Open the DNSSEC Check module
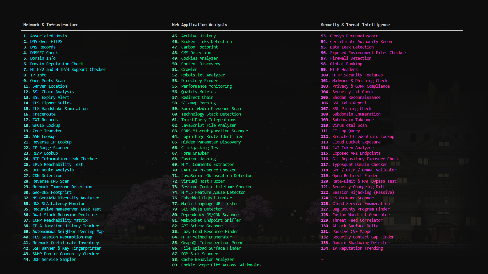 click(44, 53)
